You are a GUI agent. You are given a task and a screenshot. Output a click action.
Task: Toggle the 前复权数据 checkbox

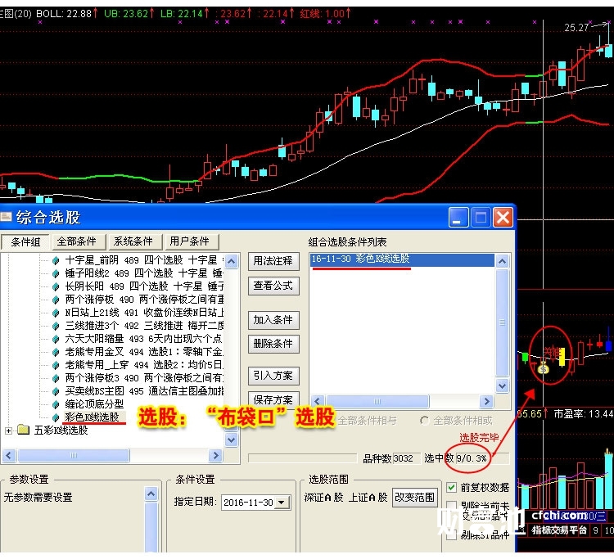(451, 487)
